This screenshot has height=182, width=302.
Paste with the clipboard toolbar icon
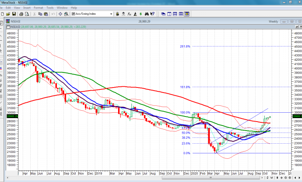tap(46, 14)
